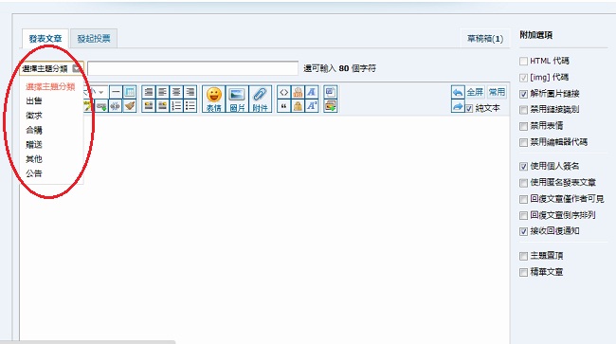This screenshot has width=616, height=344.
Task: Click the insert link icon
Action: [101, 105]
